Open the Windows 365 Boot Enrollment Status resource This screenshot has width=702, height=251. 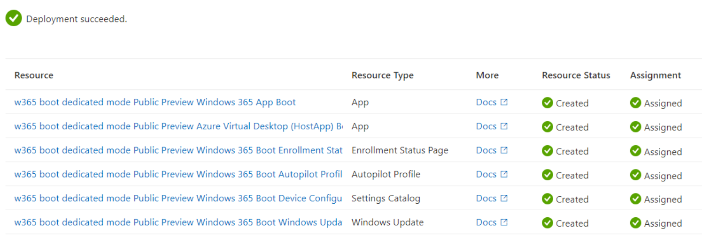pos(178,150)
